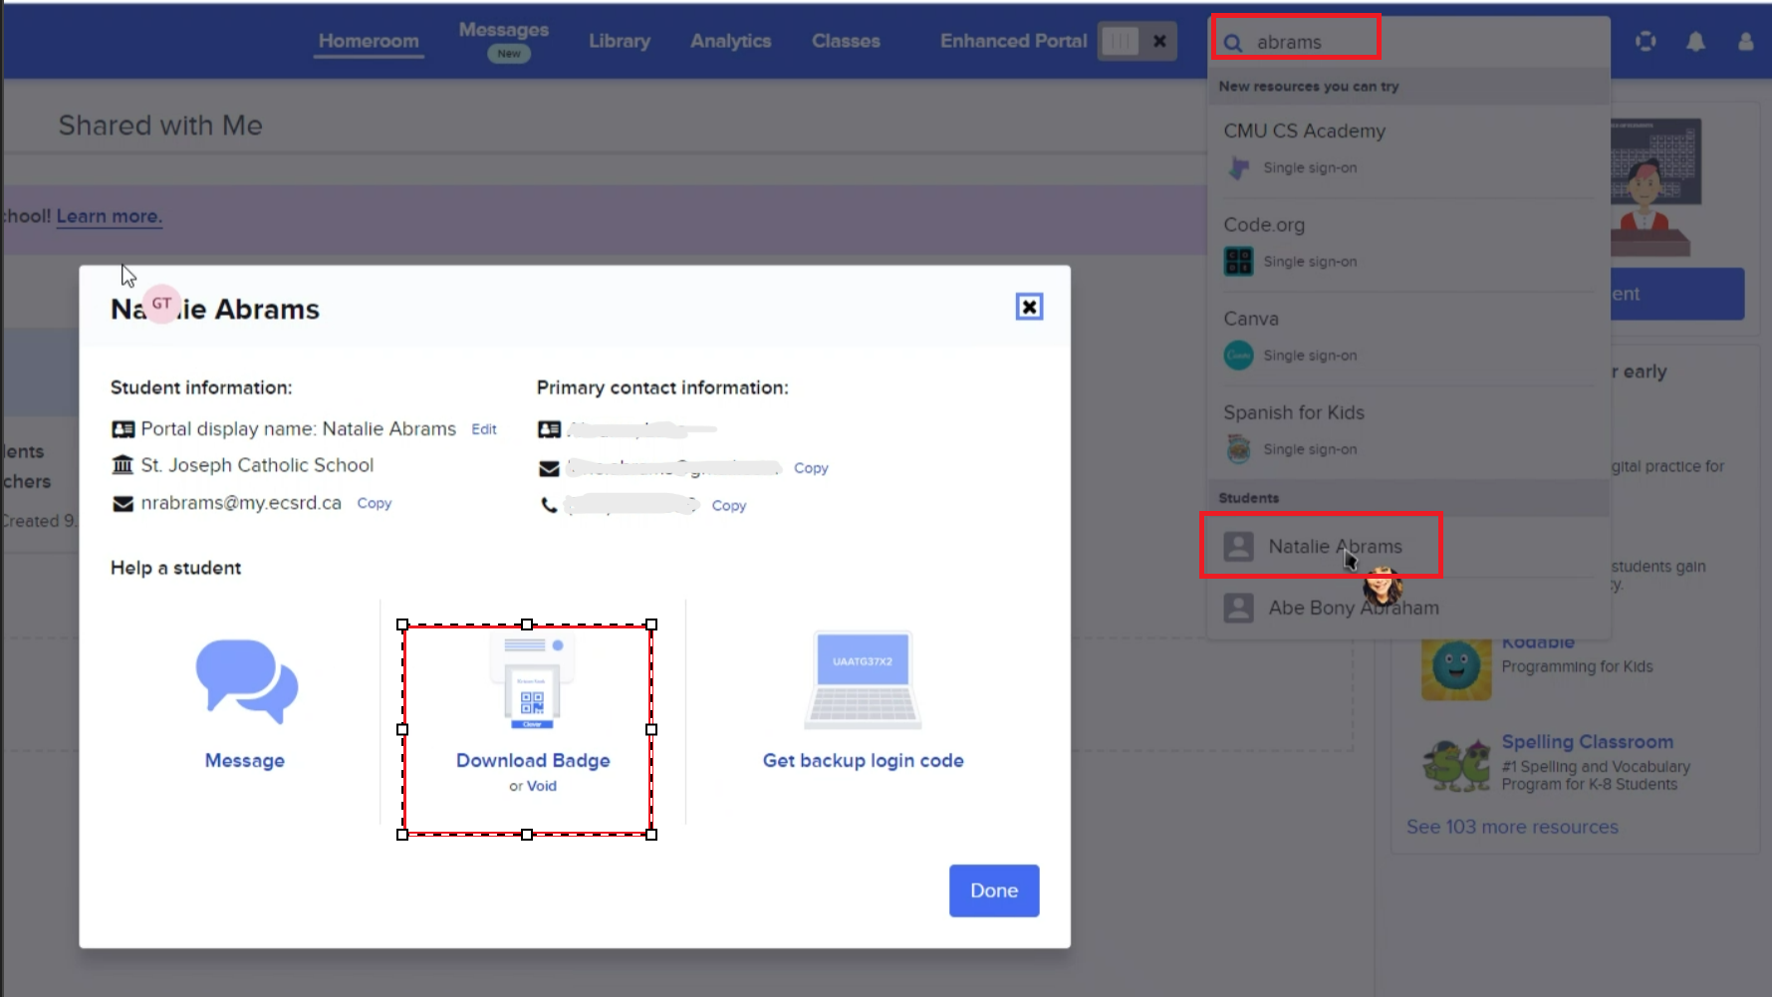This screenshot has width=1772, height=997.
Task: Click the avatar icon beside Natalie Abrams
Action: (x=1238, y=546)
